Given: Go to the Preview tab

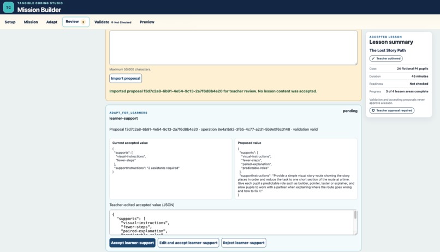Looking at the screenshot, I should 147,22.
